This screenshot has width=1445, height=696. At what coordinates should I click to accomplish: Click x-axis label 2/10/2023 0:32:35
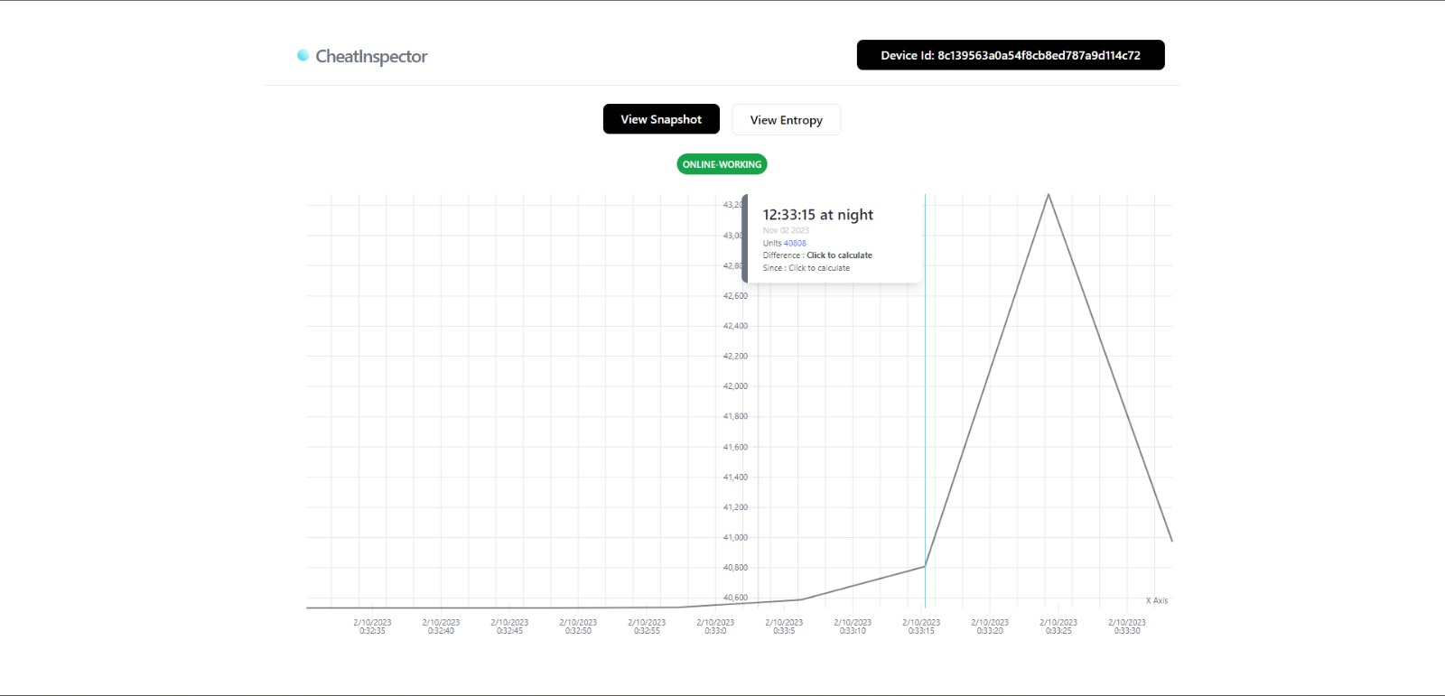coord(372,626)
